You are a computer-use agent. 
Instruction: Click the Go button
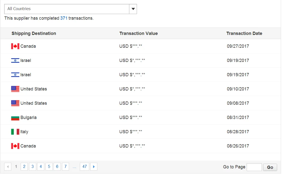tap(270, 167)
